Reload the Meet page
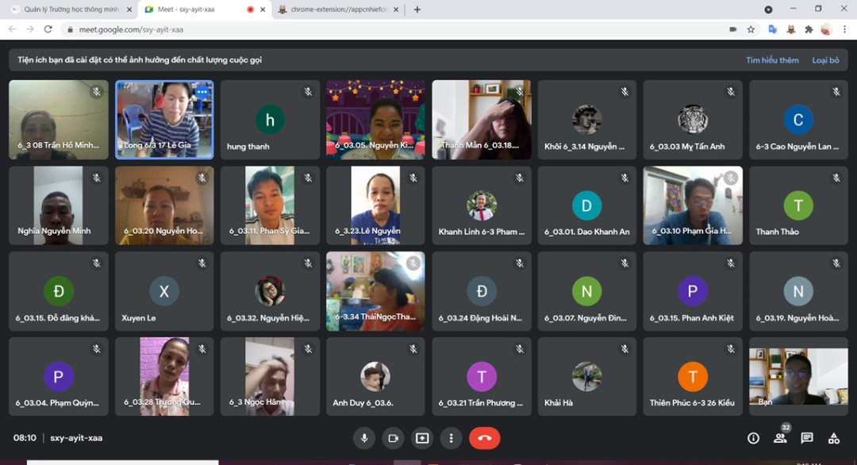 [x=48, y=29]
